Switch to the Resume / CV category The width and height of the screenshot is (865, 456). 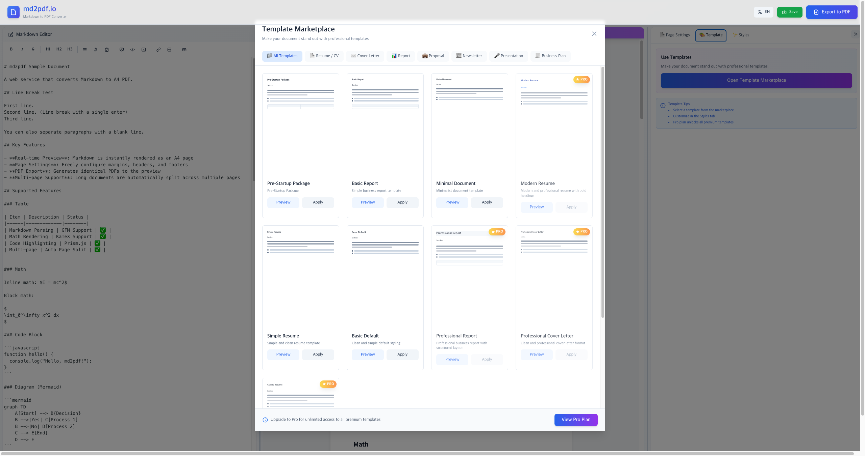click(324, 56)
